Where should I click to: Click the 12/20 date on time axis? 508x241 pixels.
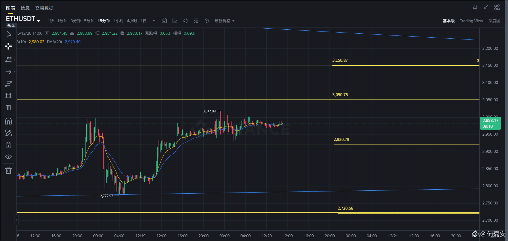pyautogui.click(x=267, y=236)
